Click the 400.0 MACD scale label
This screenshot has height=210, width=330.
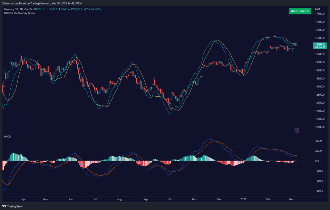[319, 141]
